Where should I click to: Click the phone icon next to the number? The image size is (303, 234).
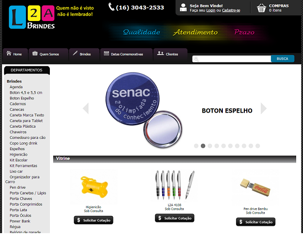point(111,7)
